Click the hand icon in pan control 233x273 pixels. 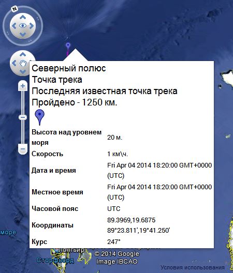click(23, 63)
